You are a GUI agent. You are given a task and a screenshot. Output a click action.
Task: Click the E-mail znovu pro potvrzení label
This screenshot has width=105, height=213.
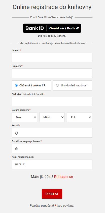(x=26, y=141)
